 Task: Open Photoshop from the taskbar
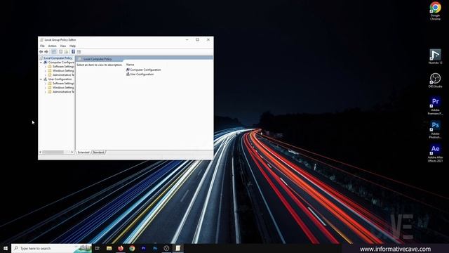155,248
